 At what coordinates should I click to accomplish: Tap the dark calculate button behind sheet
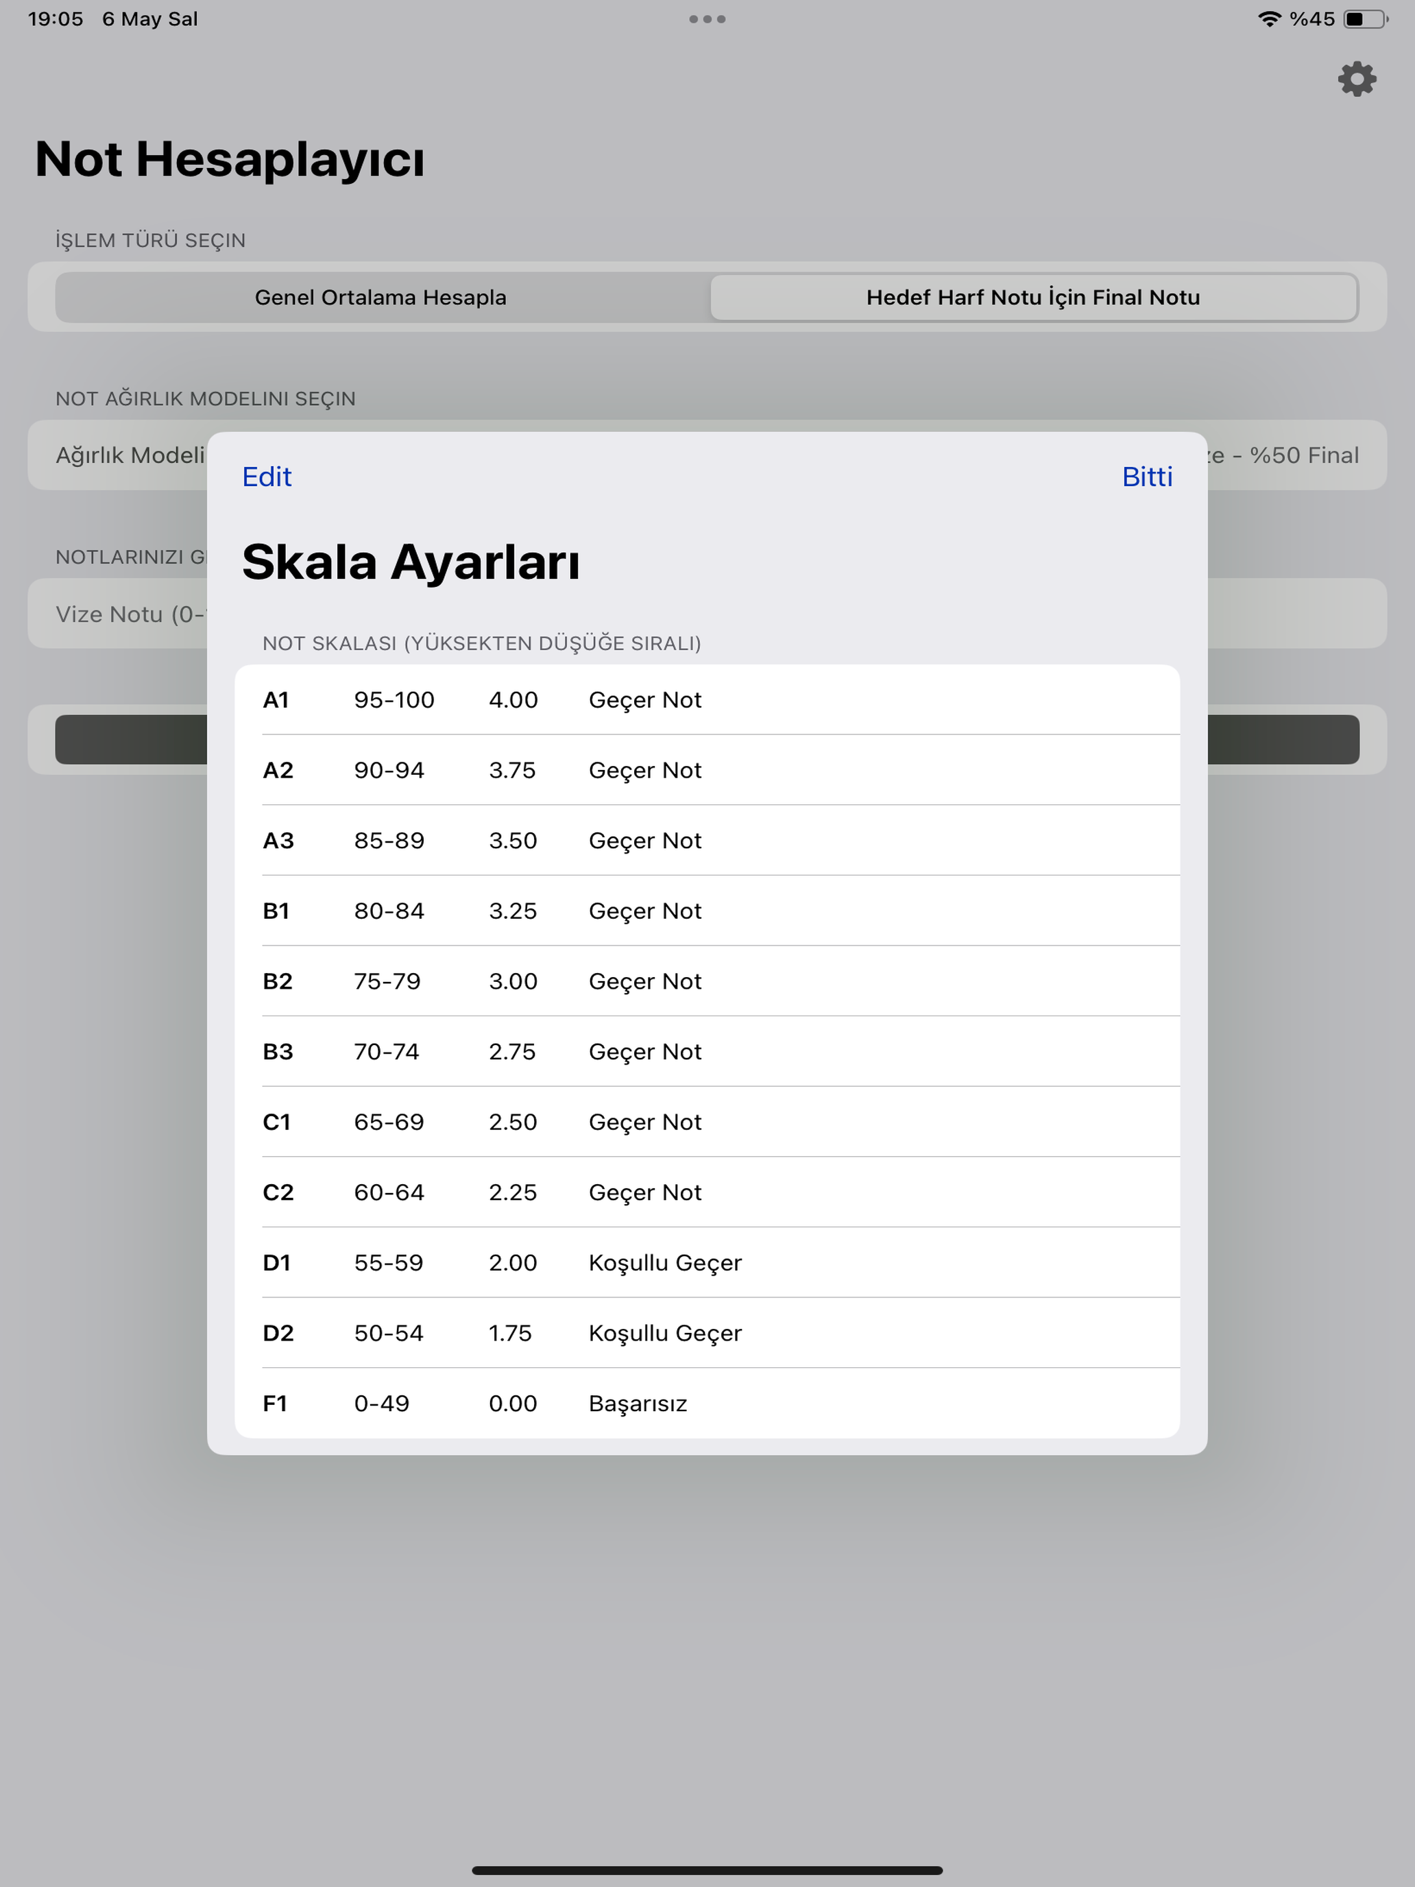(707, 740)
